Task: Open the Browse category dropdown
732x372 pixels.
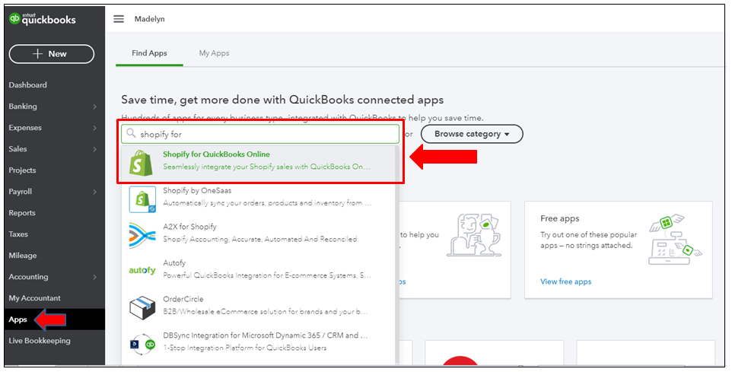Action: click(472, 134)
